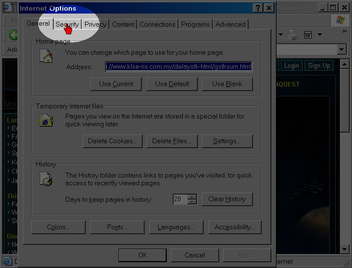This screenshot has width=352, height=268.
Task: Switch to the Connections tab
Action: coord(158,24)
